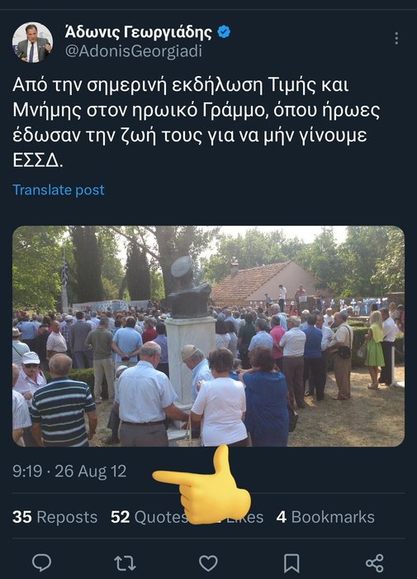The image size is (417, 579).
Task: Bookmark the post with bookmark icon
Action: (x=291, y=563)
